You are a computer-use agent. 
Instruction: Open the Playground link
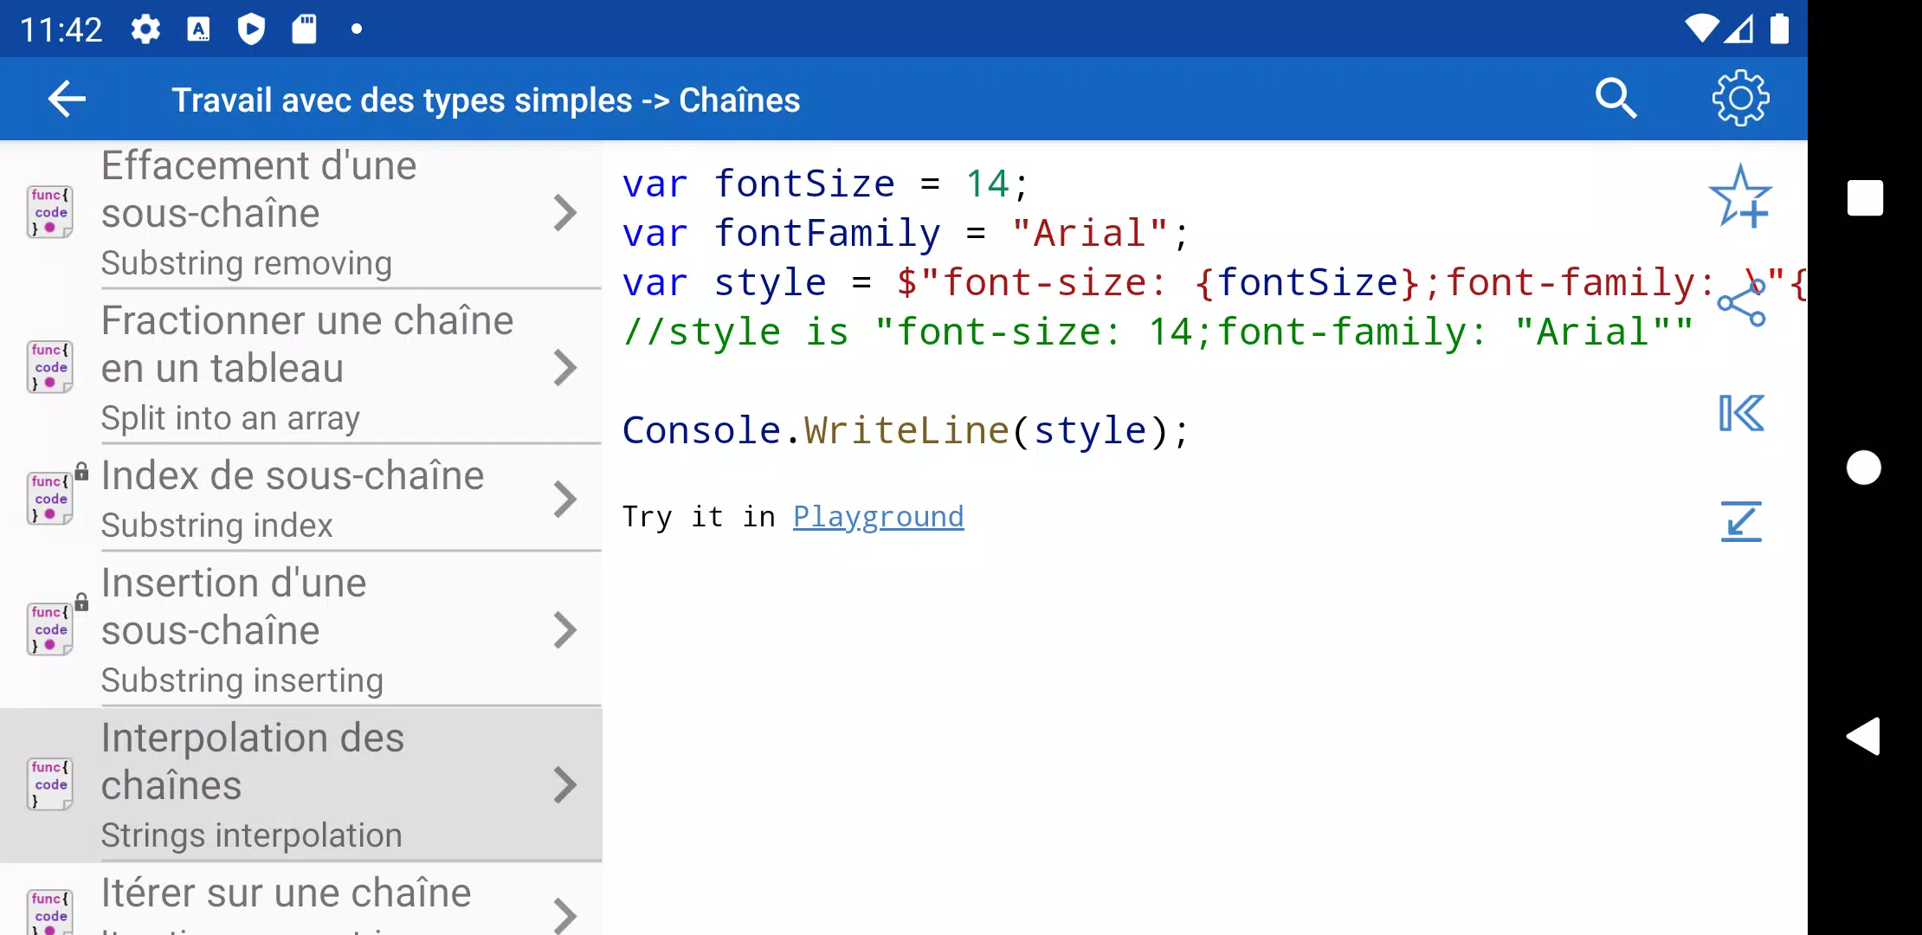pos(878,517)
